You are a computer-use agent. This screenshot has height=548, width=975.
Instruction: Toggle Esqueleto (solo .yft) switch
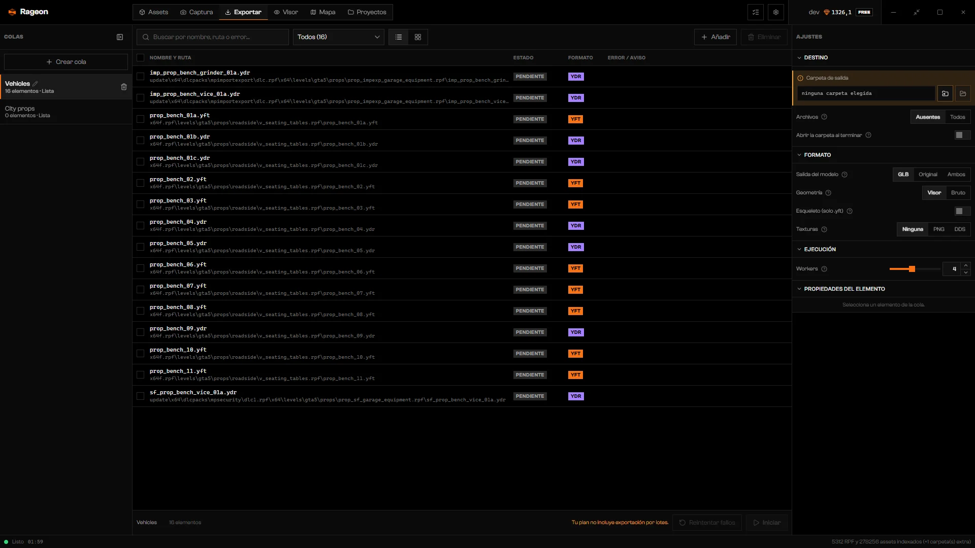click(962, 211)
